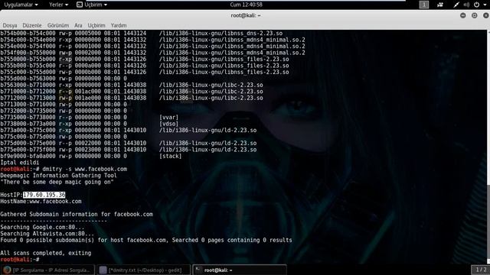Viewport: 490px width, 275px height.
Task: Click the pen/recorder icon in top bar
Action: [456, 5]
